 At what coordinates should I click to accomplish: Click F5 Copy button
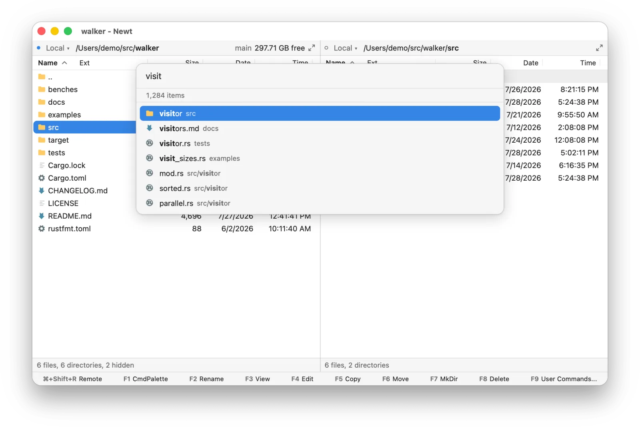pyautogui.click(x=348, y=379)
